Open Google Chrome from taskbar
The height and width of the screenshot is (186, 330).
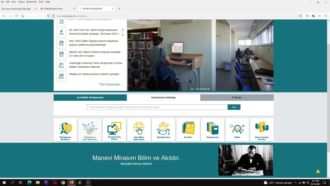pos(63,183)
